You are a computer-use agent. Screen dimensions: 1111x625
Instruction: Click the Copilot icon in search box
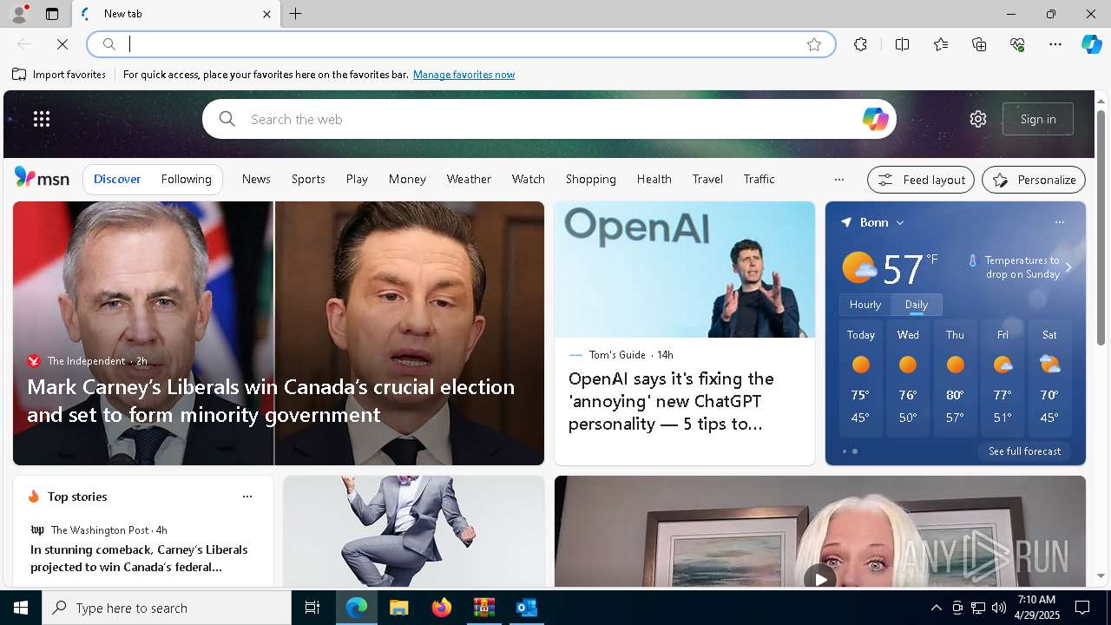point(875,119)
